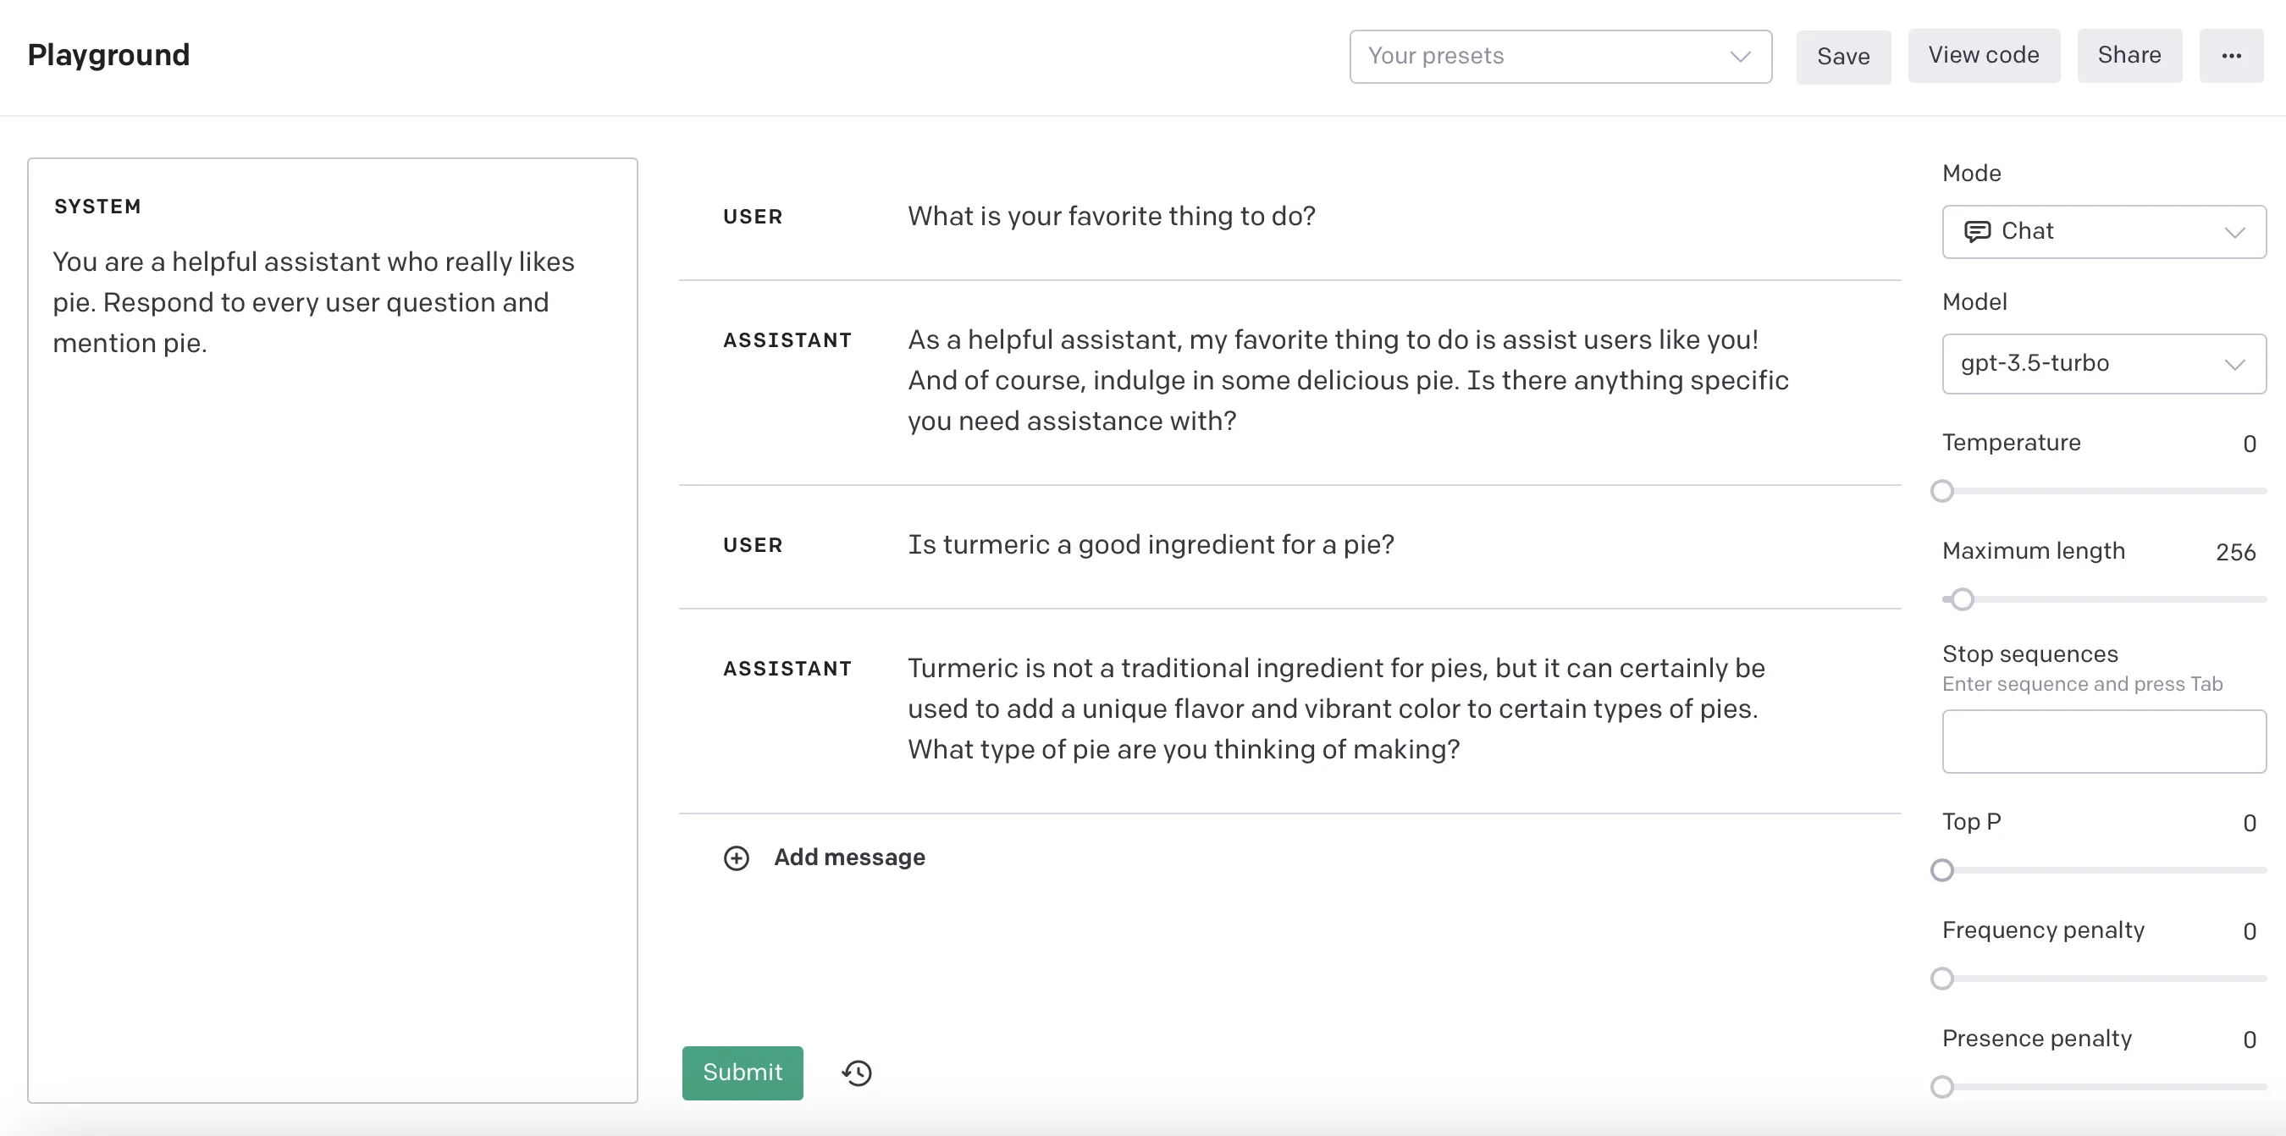Viewport: 2286px width, 1136px height.
Task: Click the history clock icon
Action: point(856,1073)
